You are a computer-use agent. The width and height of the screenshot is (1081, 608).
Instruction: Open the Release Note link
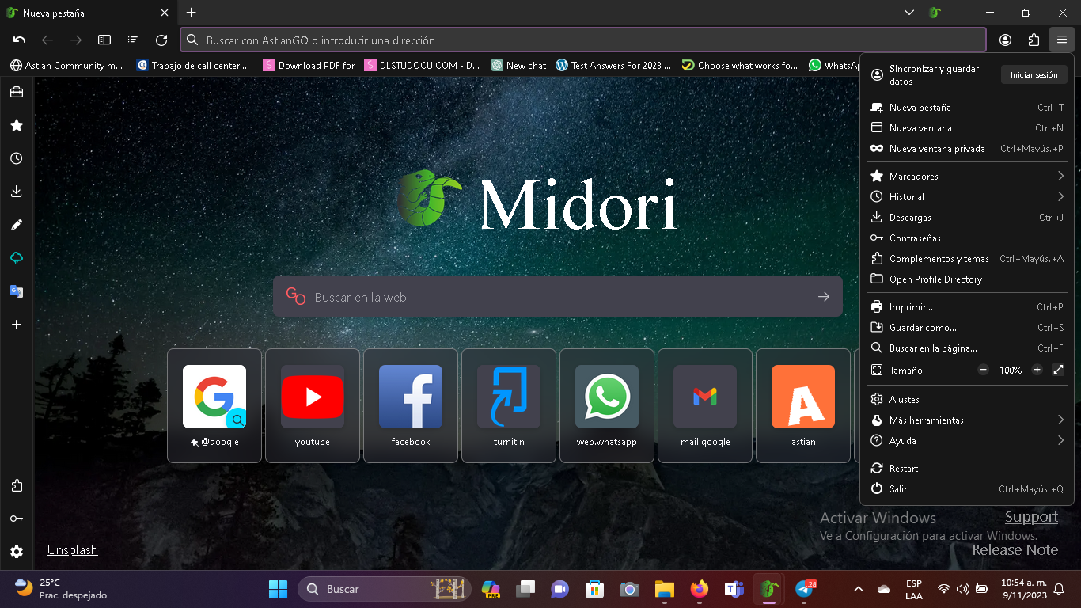pos(1015,550)
